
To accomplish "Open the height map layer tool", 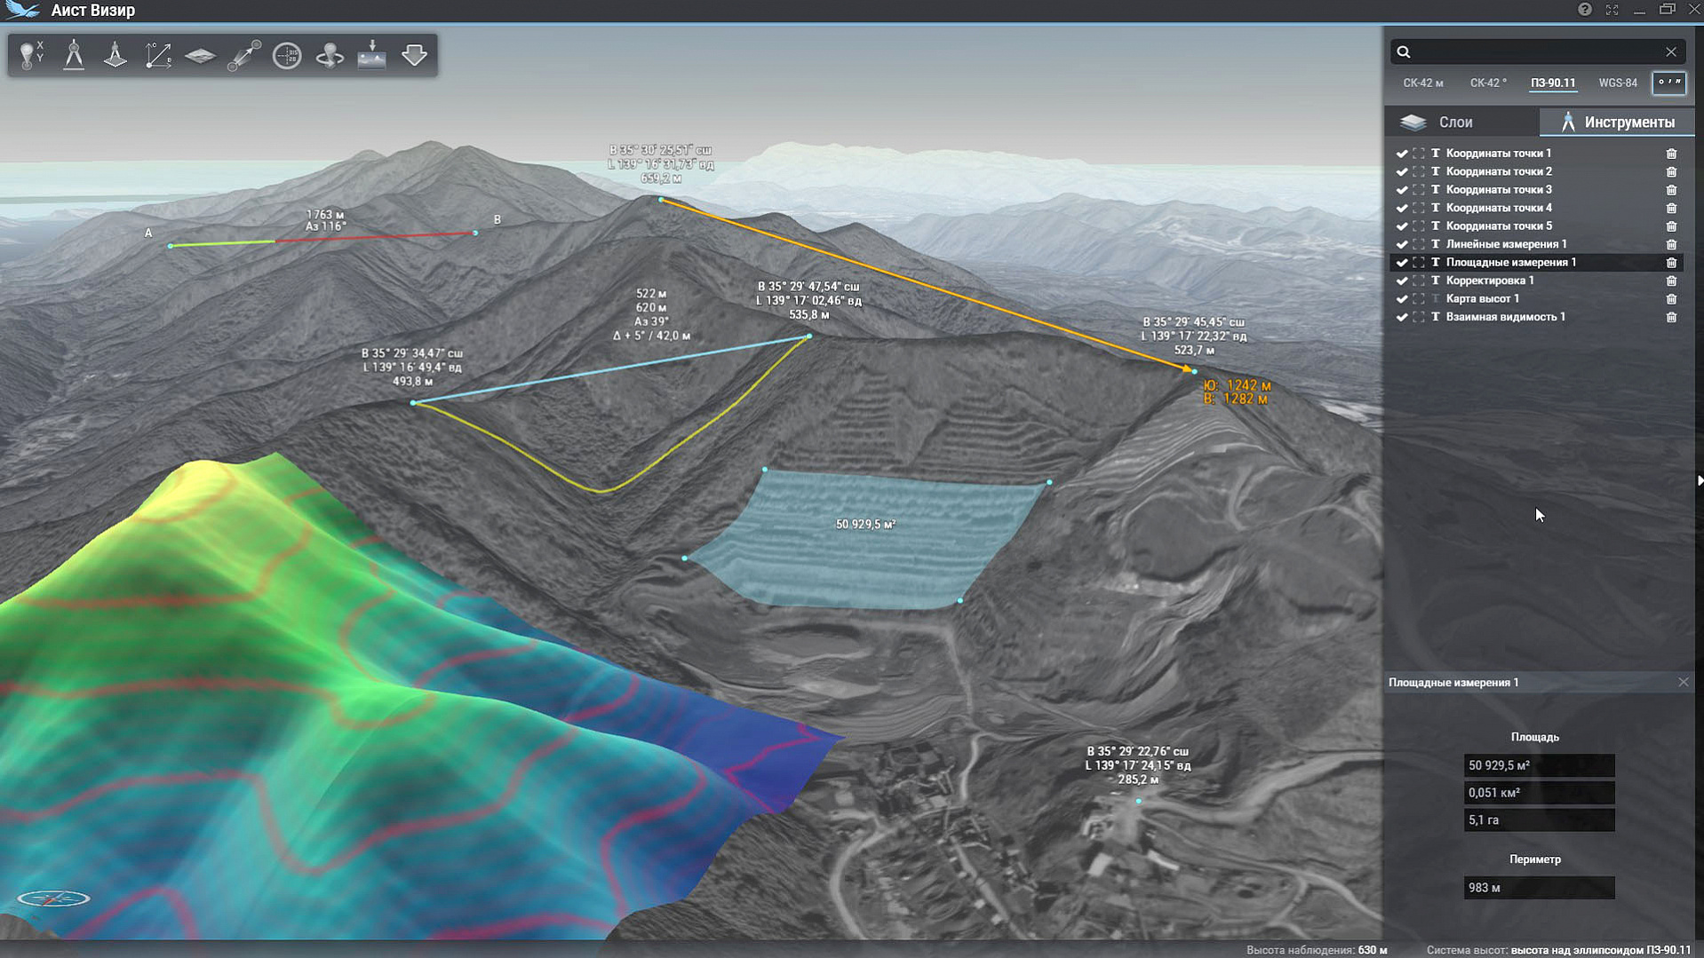I will (x=201, y=55).
